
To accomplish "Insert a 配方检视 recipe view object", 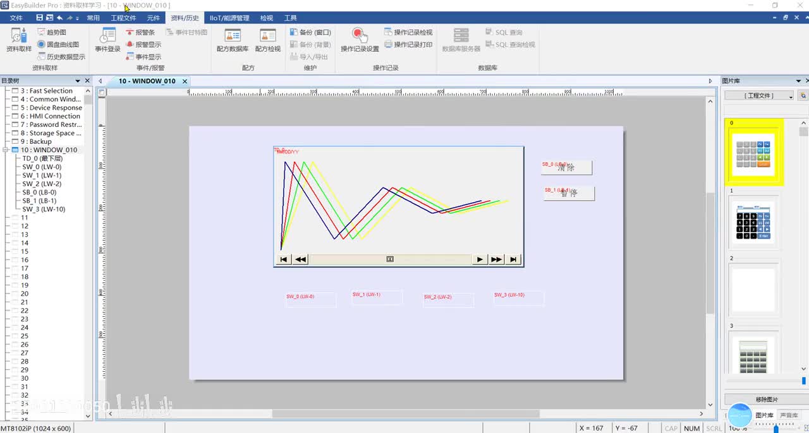I will 268,40.
